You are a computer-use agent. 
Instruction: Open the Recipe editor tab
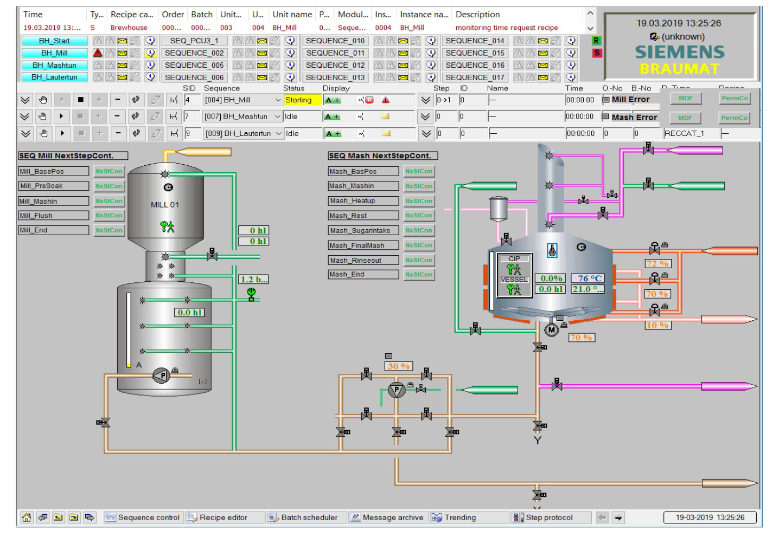click(225, 517)
